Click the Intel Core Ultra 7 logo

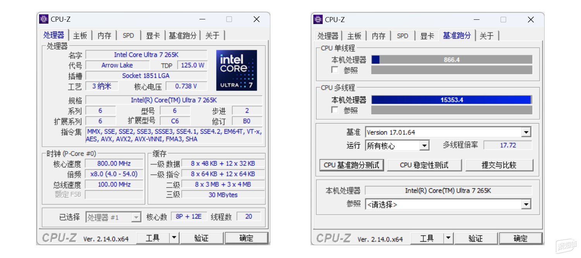point(236,70)
